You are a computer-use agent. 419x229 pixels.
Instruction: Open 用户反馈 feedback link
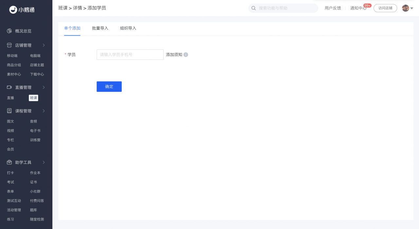[x=333, y=8]
